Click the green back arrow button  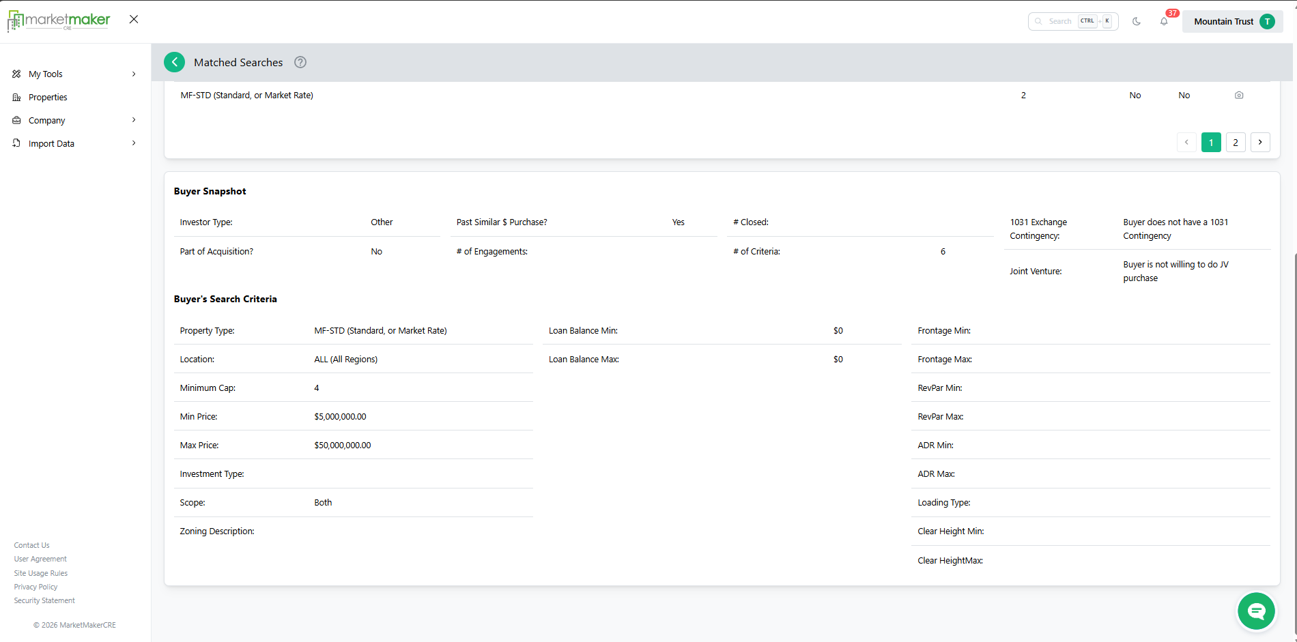coord(174,62)
